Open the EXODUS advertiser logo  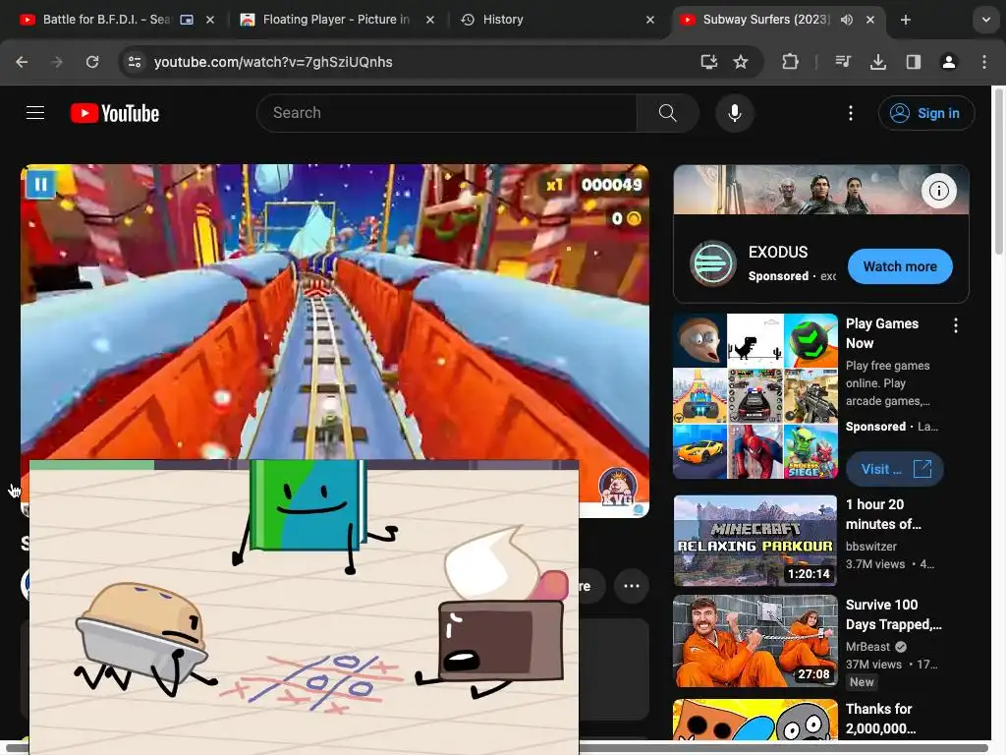[x=712, y=263]
